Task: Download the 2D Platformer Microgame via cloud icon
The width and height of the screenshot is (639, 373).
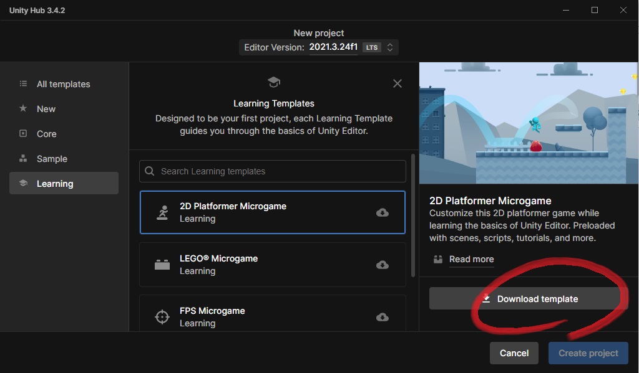Action: click(383, 212)
